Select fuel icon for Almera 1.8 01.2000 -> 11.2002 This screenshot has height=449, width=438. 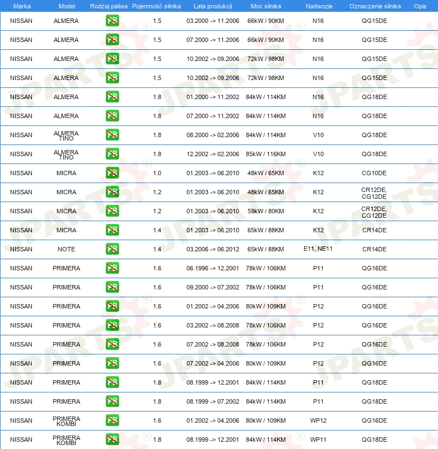pyautogui.click(x=112, y=96)
